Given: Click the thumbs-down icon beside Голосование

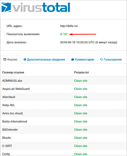Looking at the screenshot, I should pos(102,60).
